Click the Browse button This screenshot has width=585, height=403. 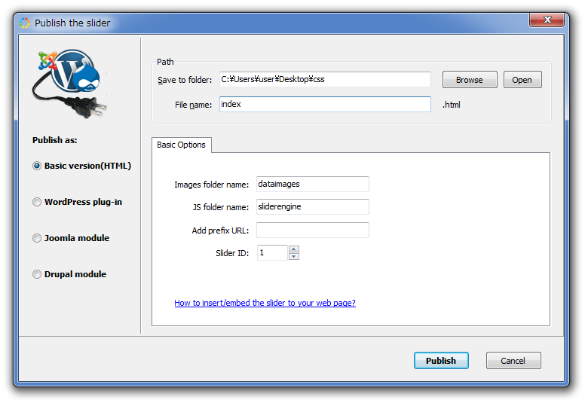coord(470,80)
